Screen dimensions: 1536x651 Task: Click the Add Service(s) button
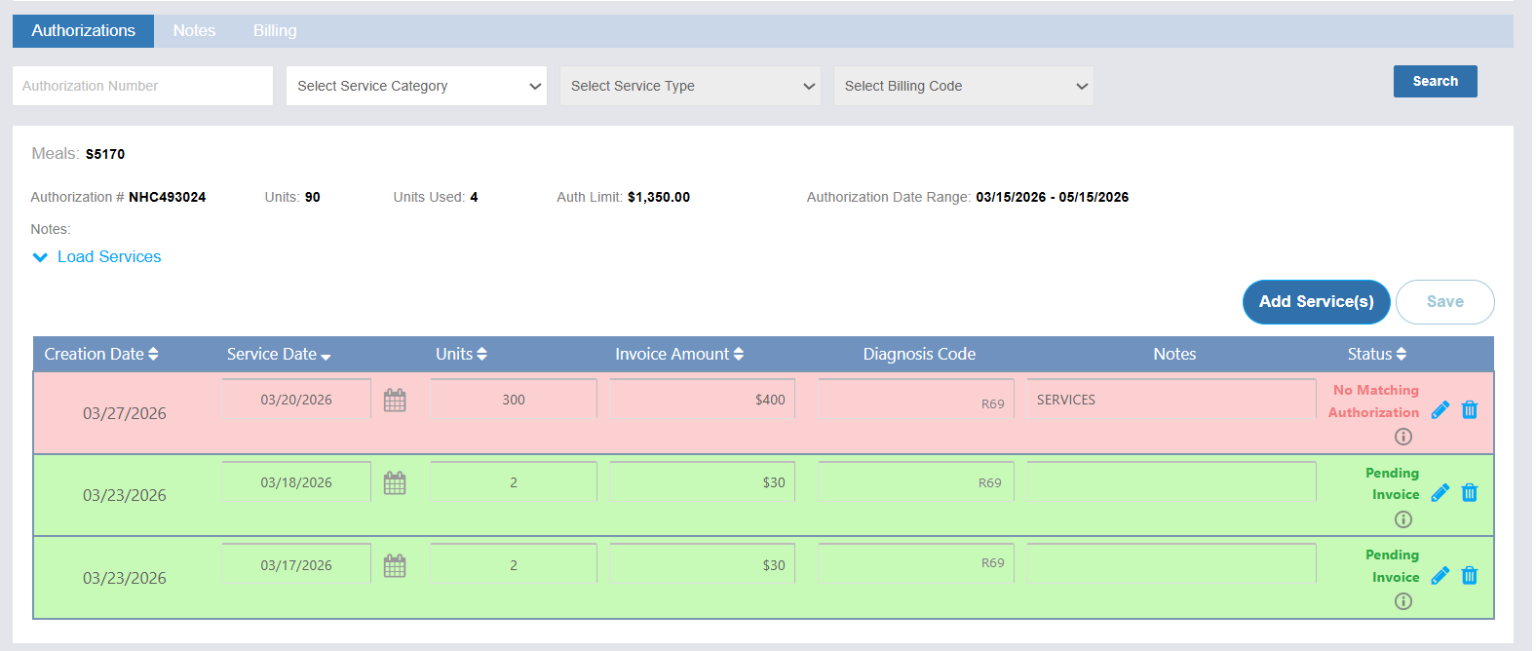click(x=1316, y=302)
